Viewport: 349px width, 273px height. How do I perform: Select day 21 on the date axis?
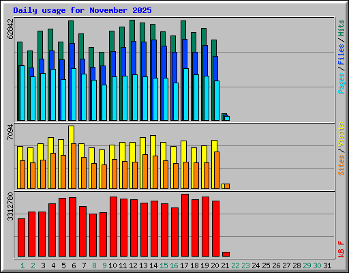(x=225, y=265)
